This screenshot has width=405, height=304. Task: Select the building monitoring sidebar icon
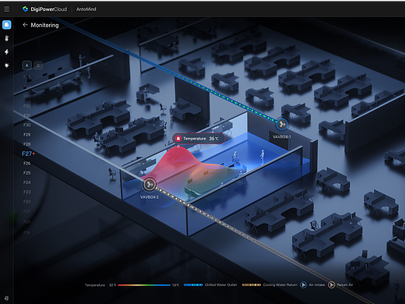(7, 25)
